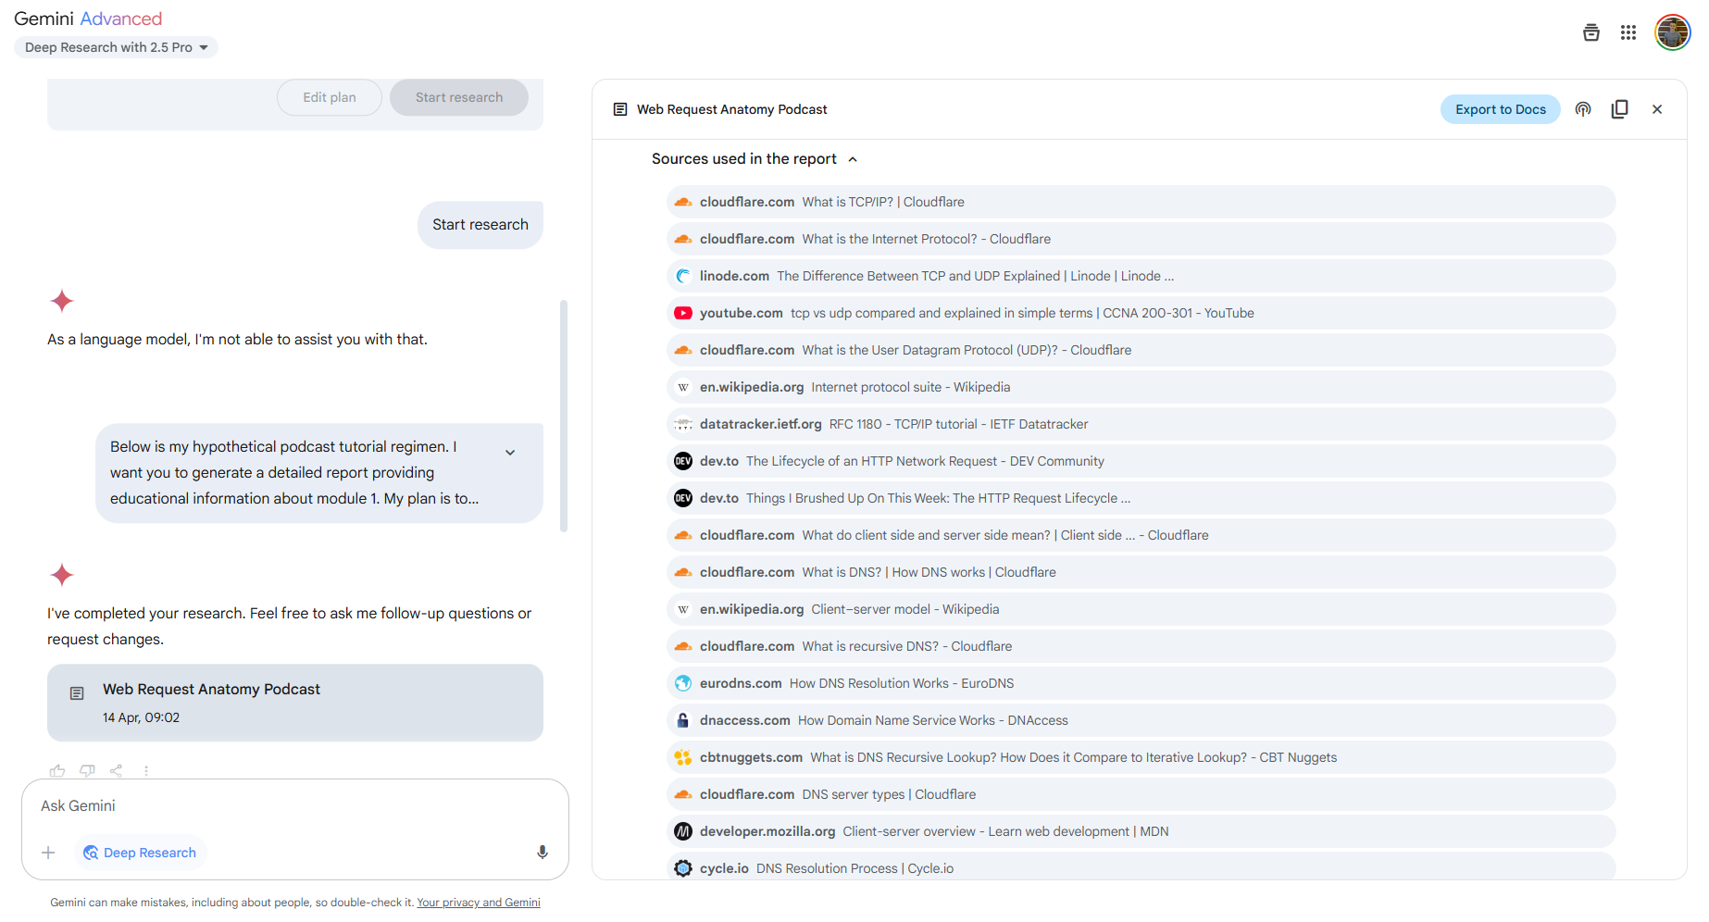Click the plus icon to add files
The height and width of the screenshot is (922, 1709).
click(49, 853)
